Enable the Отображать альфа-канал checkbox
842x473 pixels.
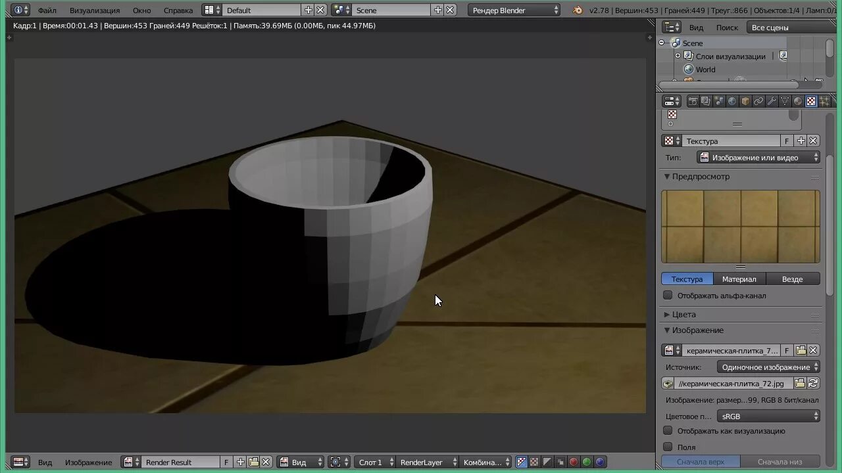668,296
